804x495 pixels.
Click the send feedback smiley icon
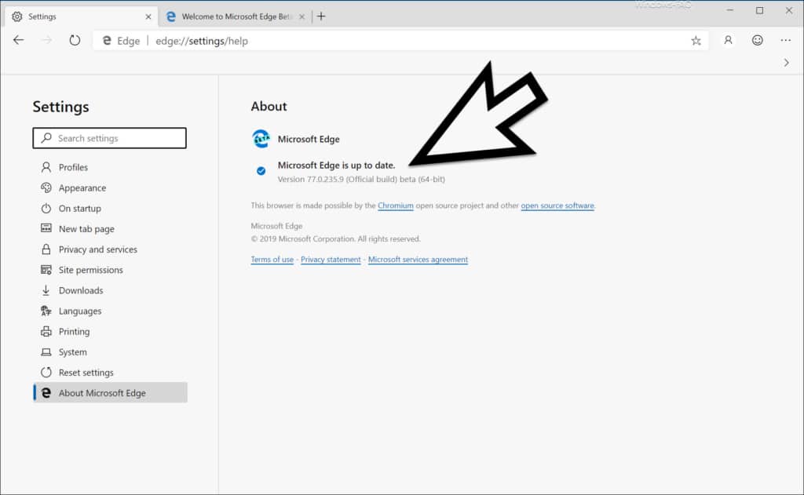click(756, 40)
